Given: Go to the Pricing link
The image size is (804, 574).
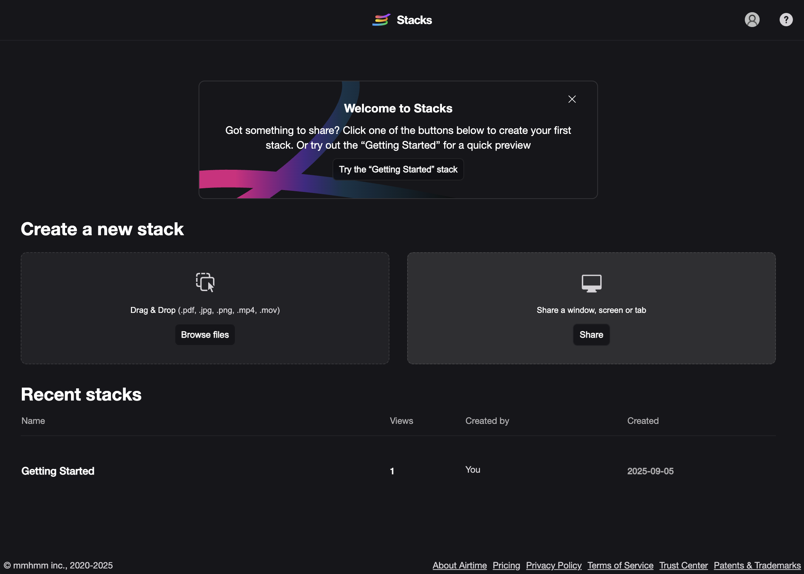Looking at the screenshot, I should 506,565.
